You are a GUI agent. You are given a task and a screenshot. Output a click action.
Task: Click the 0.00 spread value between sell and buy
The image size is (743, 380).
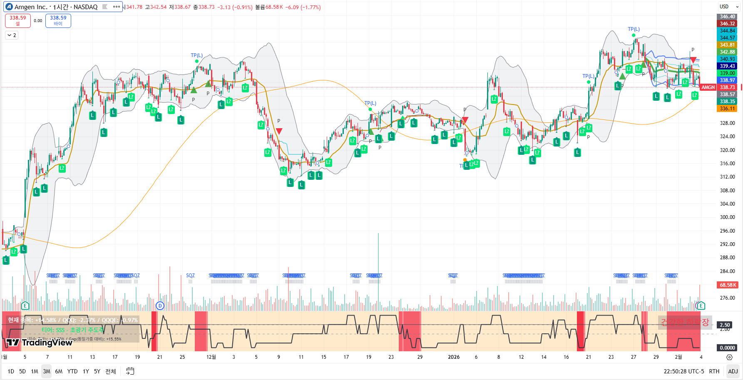[x=38, y=20]
